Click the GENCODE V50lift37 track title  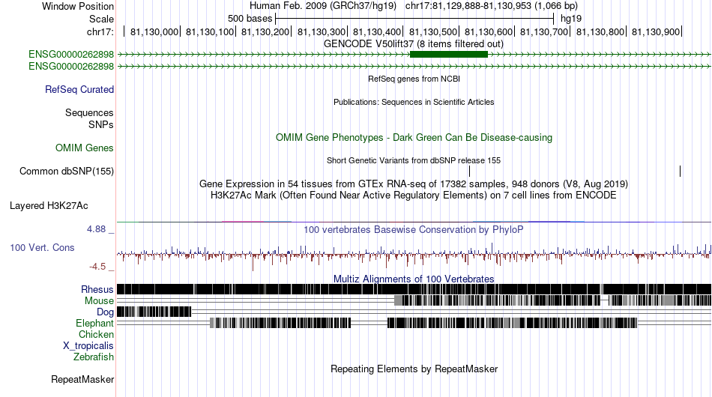pos(414,44)
